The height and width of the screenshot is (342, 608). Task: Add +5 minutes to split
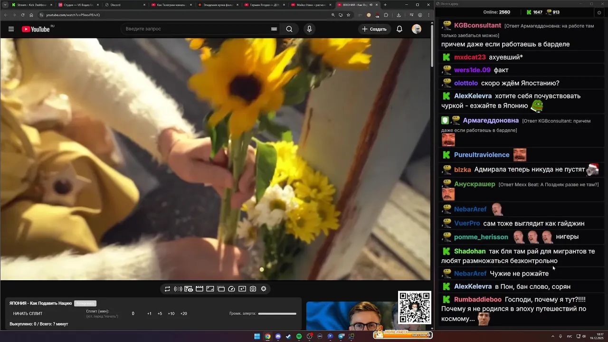160,313
